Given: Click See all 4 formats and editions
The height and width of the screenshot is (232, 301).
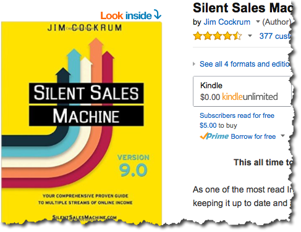Looking at the screenshot, I should 245,64.
